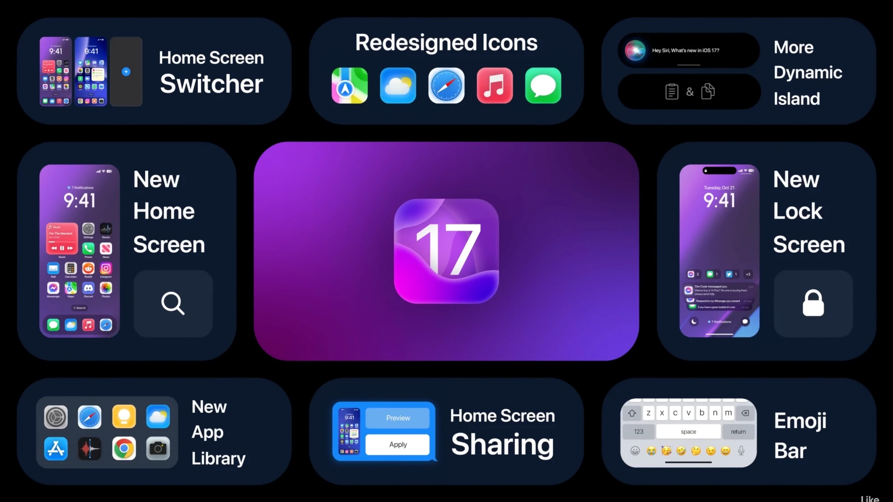893x502 pixels.
Task: Open the Weather app icon
Action: [x=398, y=85]
